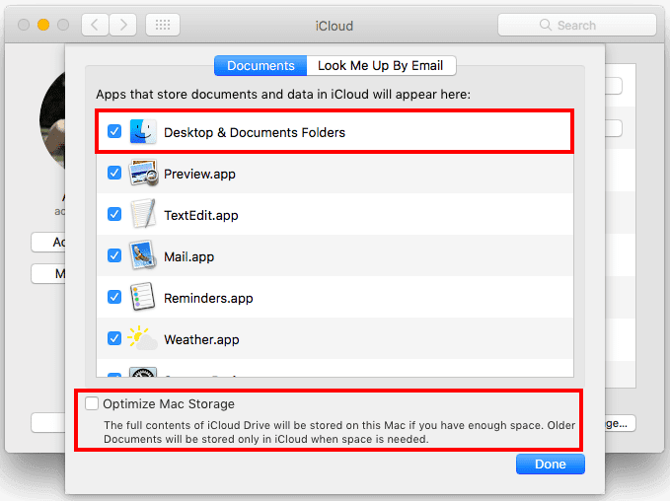Viewport: 670px width, 501px height.
Task: Disable the TextEdit.app checkbox
Action: click(x=114, y=215)
